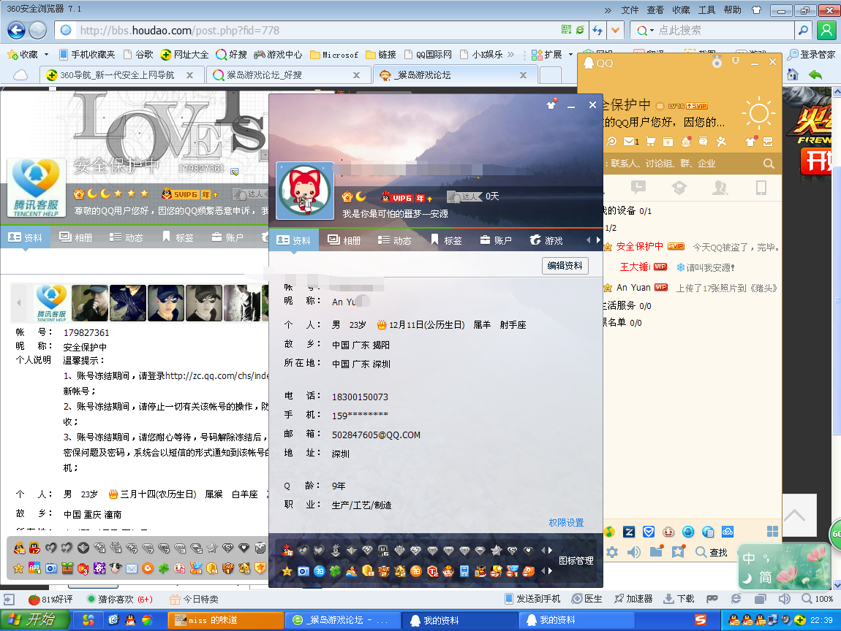Expand 生活服务 group in QQ contacts
Screen dimensions: 841x631
(x=626, y=305)
